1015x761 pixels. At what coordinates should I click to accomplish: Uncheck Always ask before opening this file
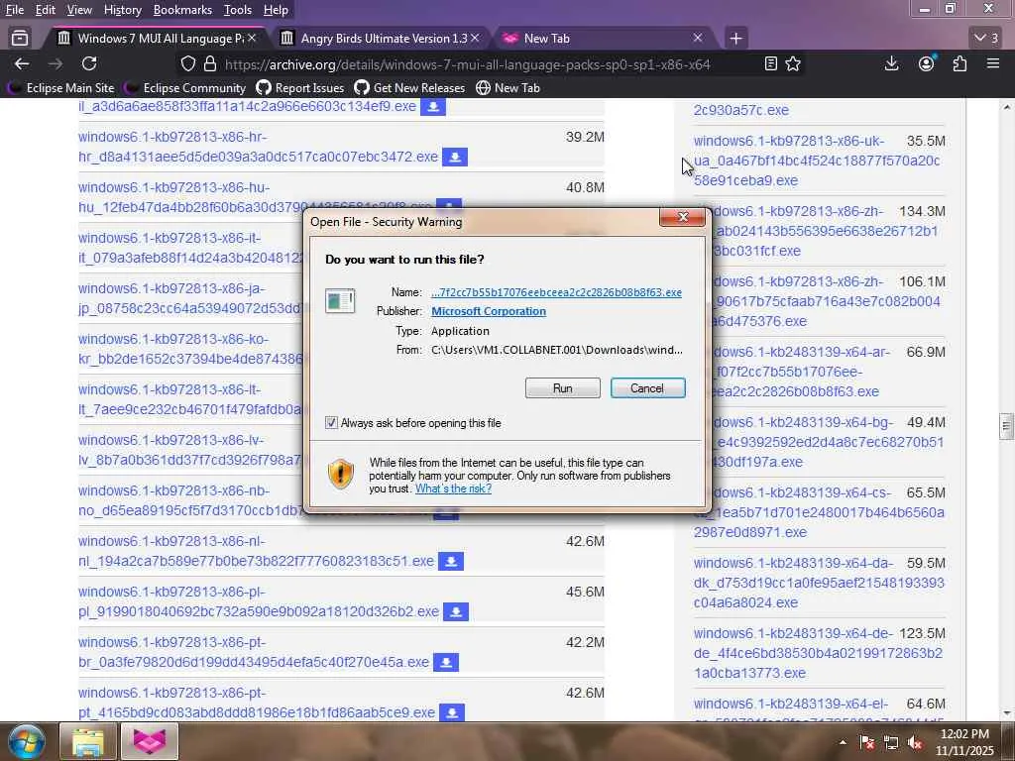coord(331,422)
